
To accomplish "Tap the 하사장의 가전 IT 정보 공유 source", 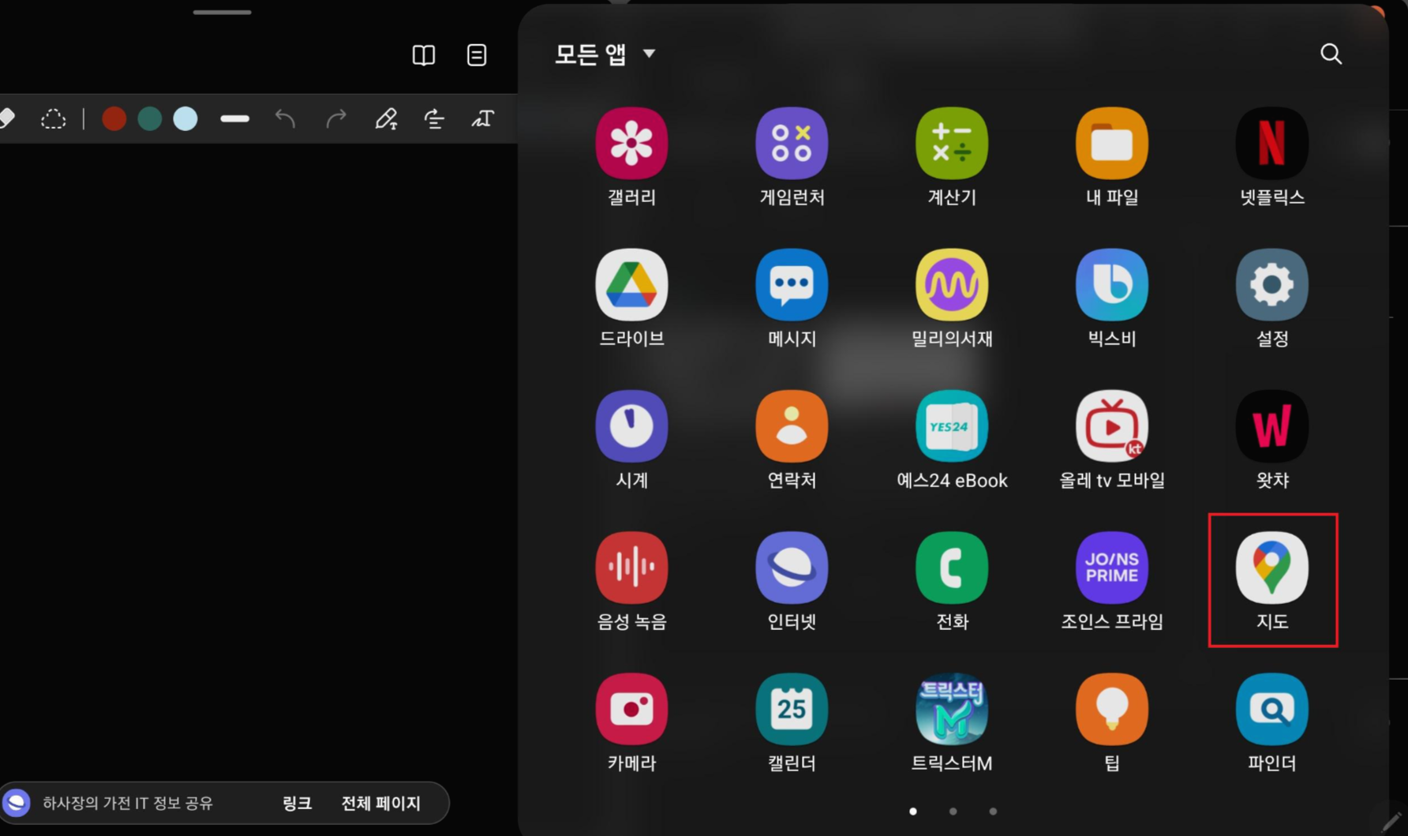I will [x=128, y=804].
